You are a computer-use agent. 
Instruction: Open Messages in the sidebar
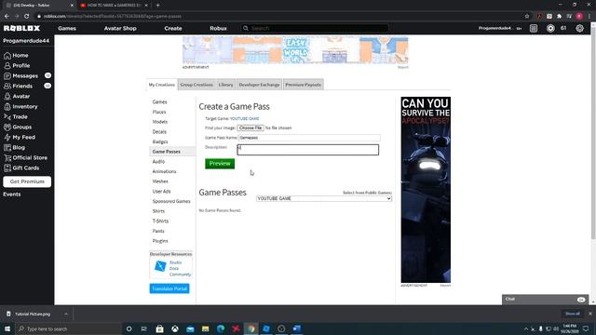click(x=20, y=76)
